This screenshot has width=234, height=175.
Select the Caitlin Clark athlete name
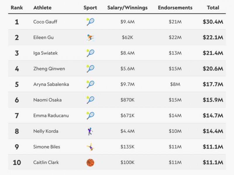(x=46, y=162)
